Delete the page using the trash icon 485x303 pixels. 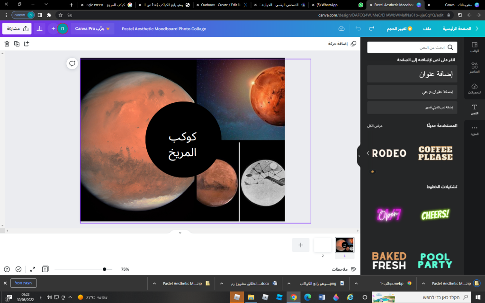[x=7, y=44]
